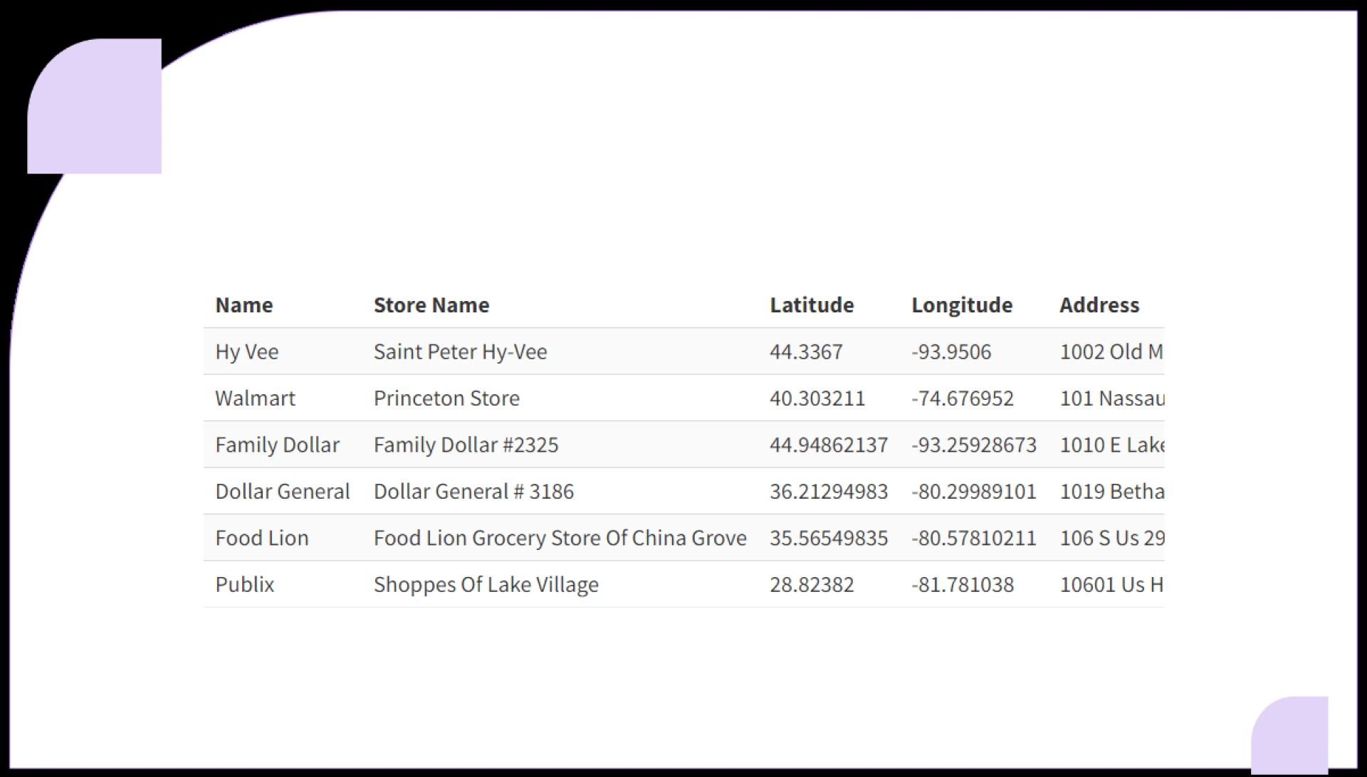
Task: Click the Latitude column header
Action: pyautogui.click(x=812, y=305)
